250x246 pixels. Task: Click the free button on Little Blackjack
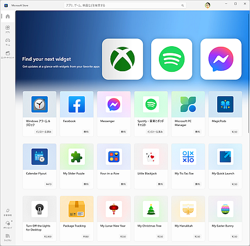[161, 184]
